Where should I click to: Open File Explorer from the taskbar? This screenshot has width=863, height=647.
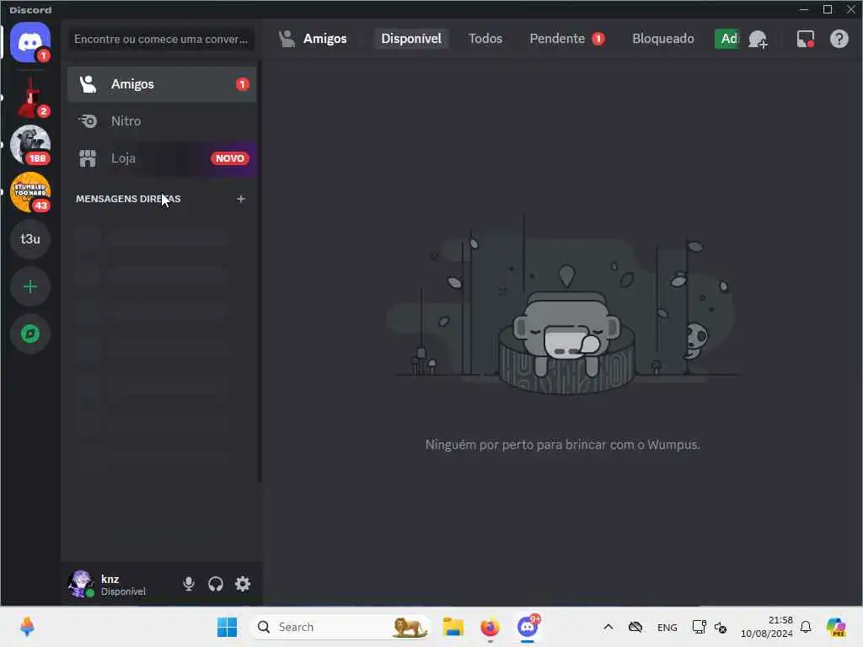point(453,627)
